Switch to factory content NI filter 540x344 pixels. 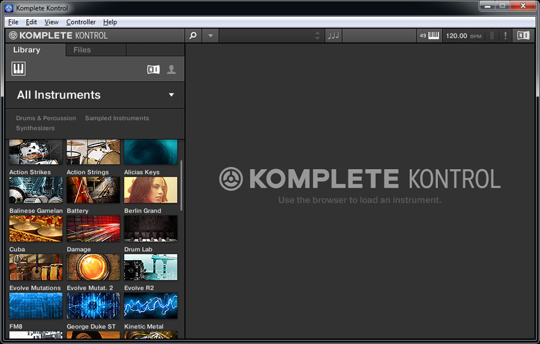154,70
